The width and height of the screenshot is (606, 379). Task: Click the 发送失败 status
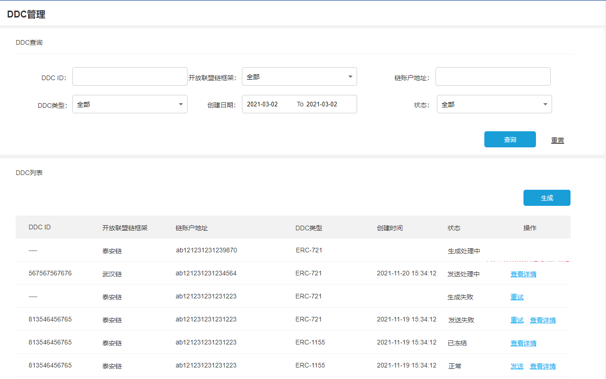click(461, 320)
